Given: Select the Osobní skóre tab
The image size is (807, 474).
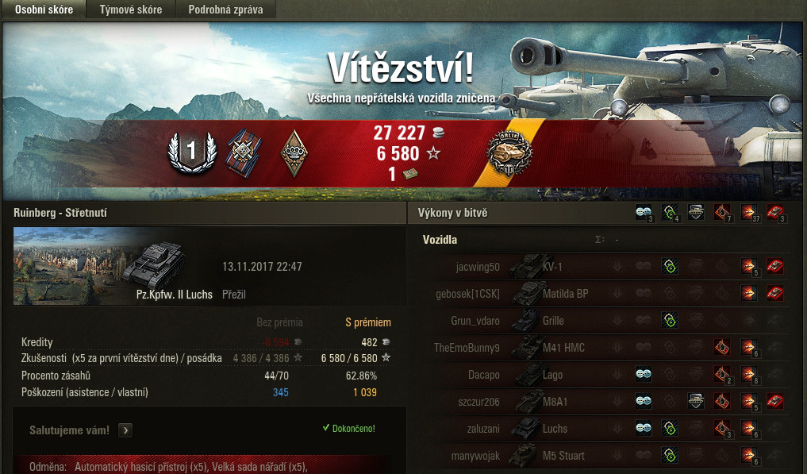Looking at the screenshot, I should coord(44,10).
